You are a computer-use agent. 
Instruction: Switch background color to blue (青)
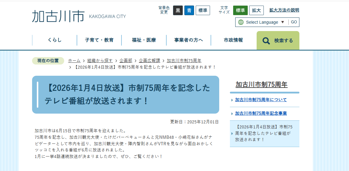189,10
